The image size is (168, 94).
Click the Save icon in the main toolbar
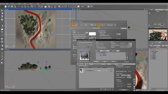tap(12, 7)
